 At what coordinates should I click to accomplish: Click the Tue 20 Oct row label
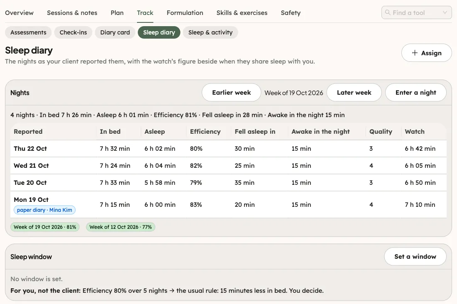coord(30,183)
